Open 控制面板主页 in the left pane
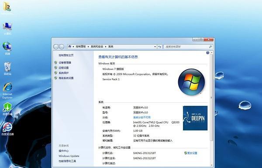 click(x=66, y=55)
